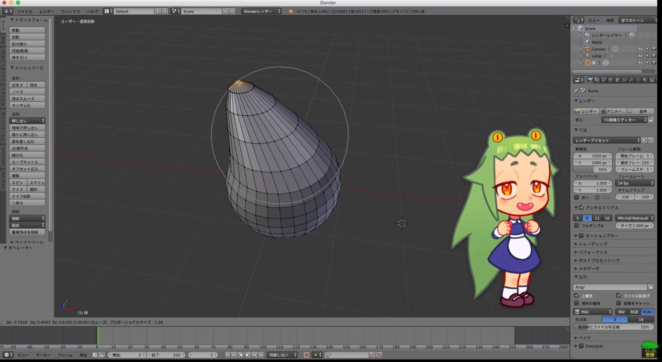Toggle the アンチエイリアス checkbox

pyautogui.click(x=582, y=208)
